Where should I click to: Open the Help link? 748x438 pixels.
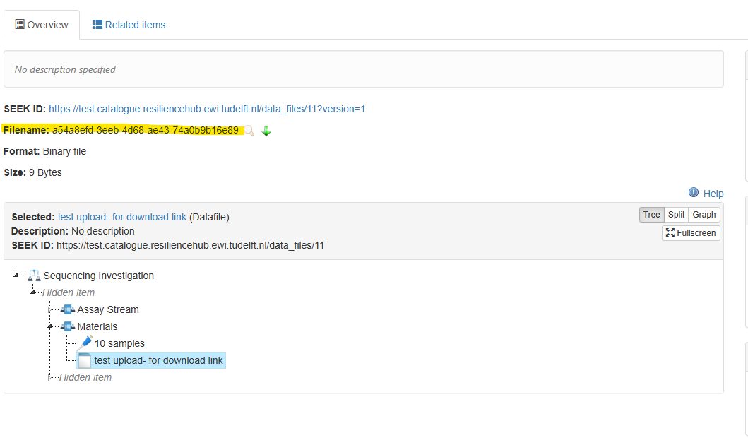(x=713, y=194)
